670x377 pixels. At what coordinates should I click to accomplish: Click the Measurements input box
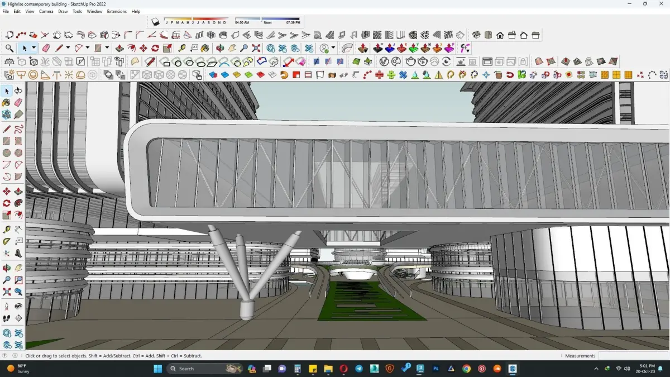click(633, 356)
